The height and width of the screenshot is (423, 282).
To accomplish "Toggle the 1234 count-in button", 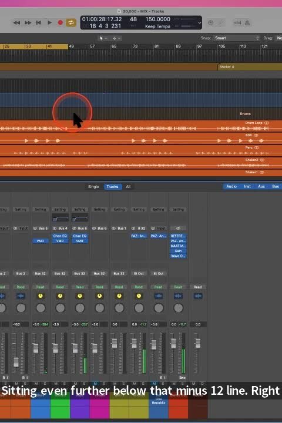I will [237, 23].
